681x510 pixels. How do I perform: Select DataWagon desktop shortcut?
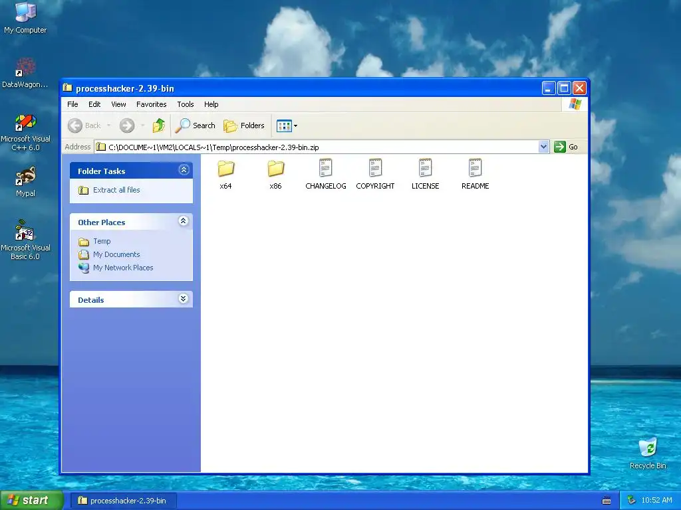(x=25, y=73)
